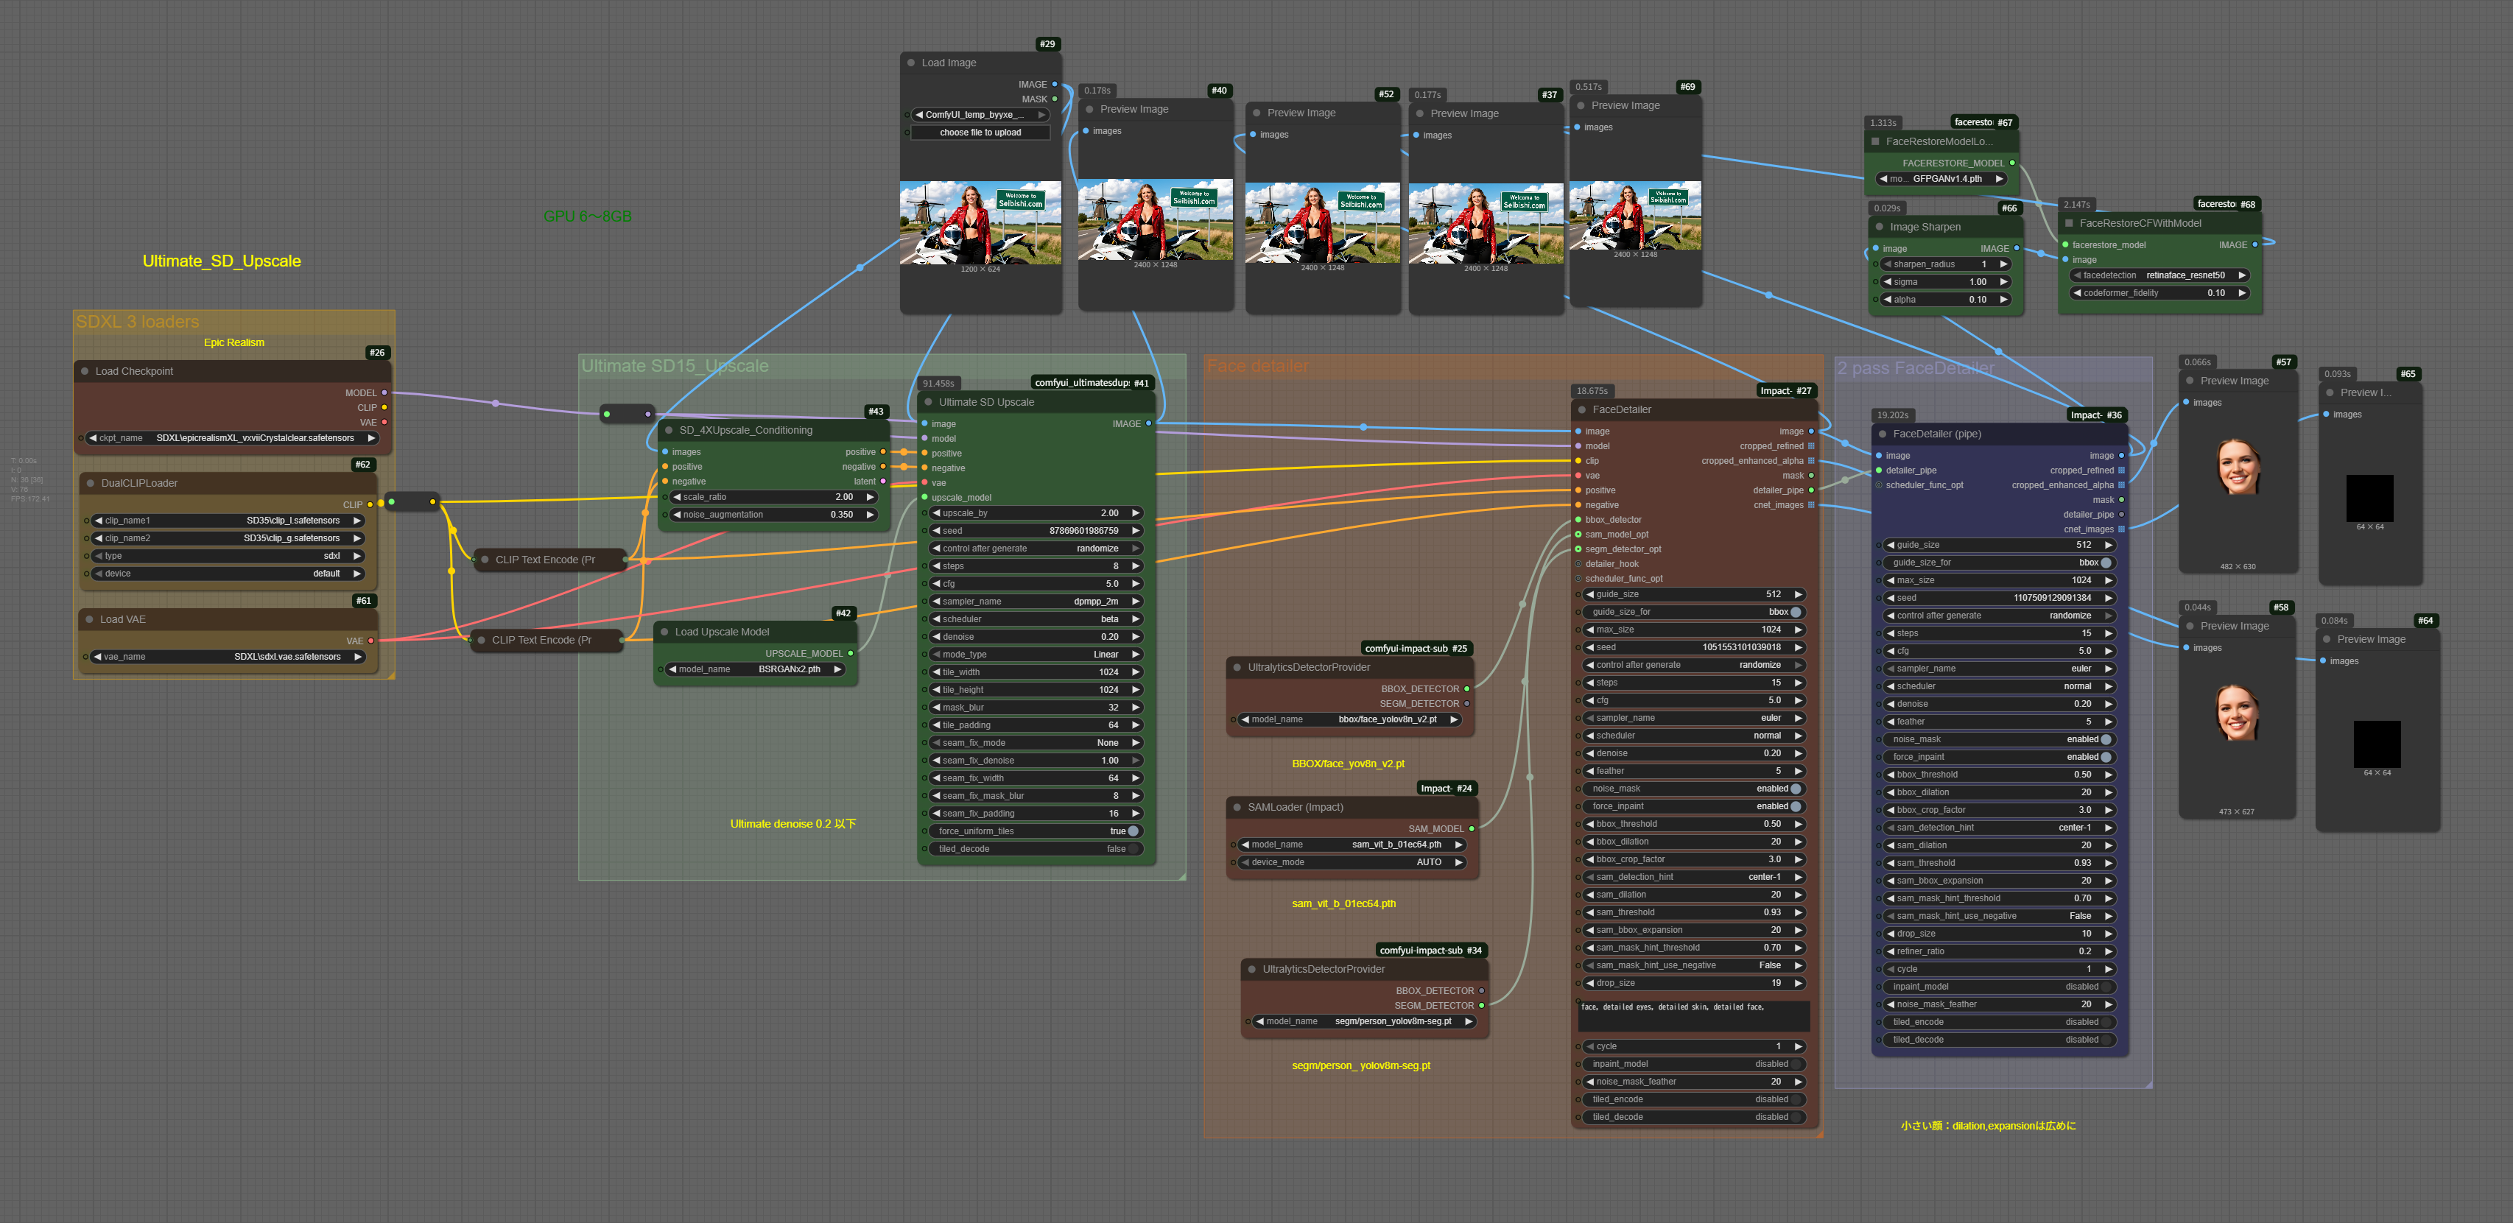This screenshot has width=2513, height=1223.
Task: Click the Ultimate SD Upscale node's collapse dot
Action: point(928,402)
